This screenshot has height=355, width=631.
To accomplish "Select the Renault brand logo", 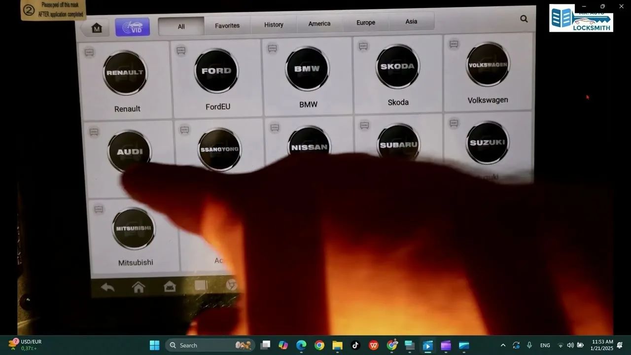I will click(x=125, y=73).
